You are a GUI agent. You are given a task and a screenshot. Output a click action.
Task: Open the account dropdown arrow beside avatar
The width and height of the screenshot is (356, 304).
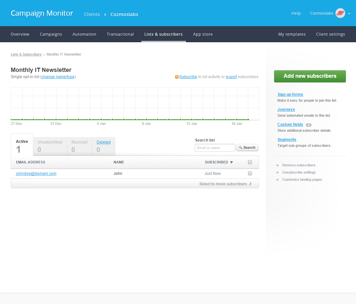coord(349,14)
